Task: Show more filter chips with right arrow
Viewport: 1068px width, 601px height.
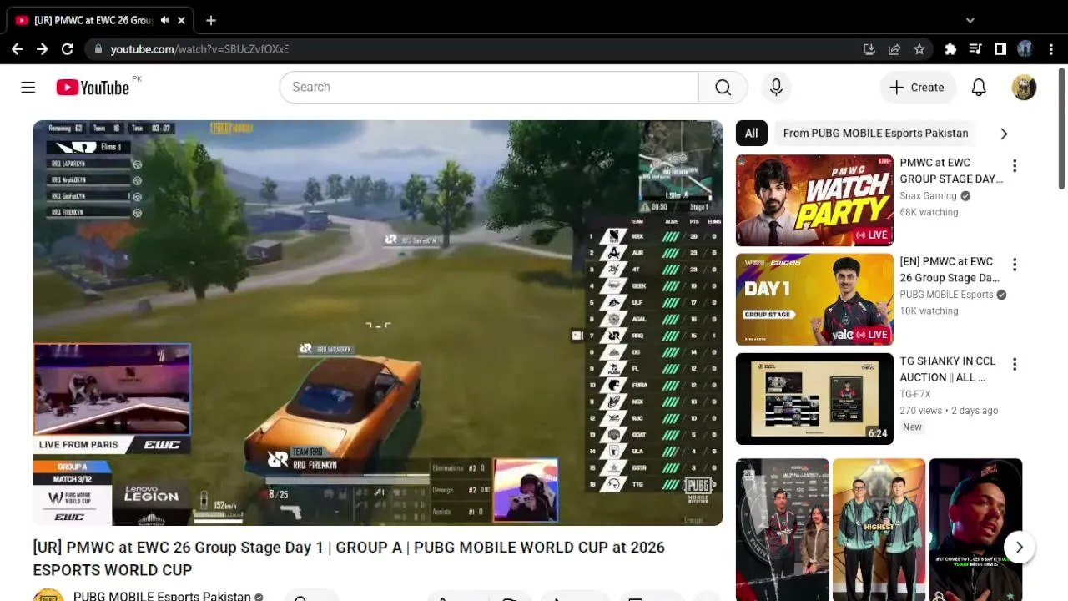Action: coord(1004,134)
